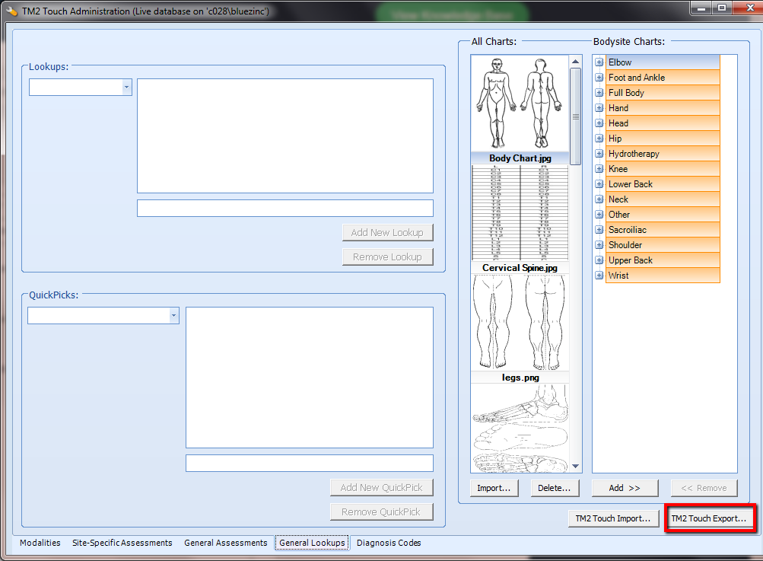Select the Body Chart.jpg thumbnail
Screen dimensions: 763x561
[520, 110]
